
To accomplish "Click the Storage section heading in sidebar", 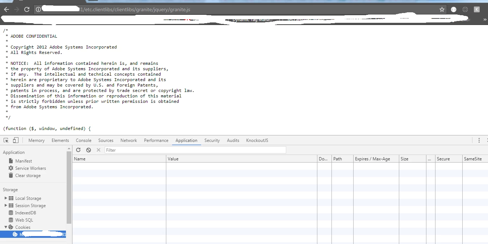I will (10, 190).
